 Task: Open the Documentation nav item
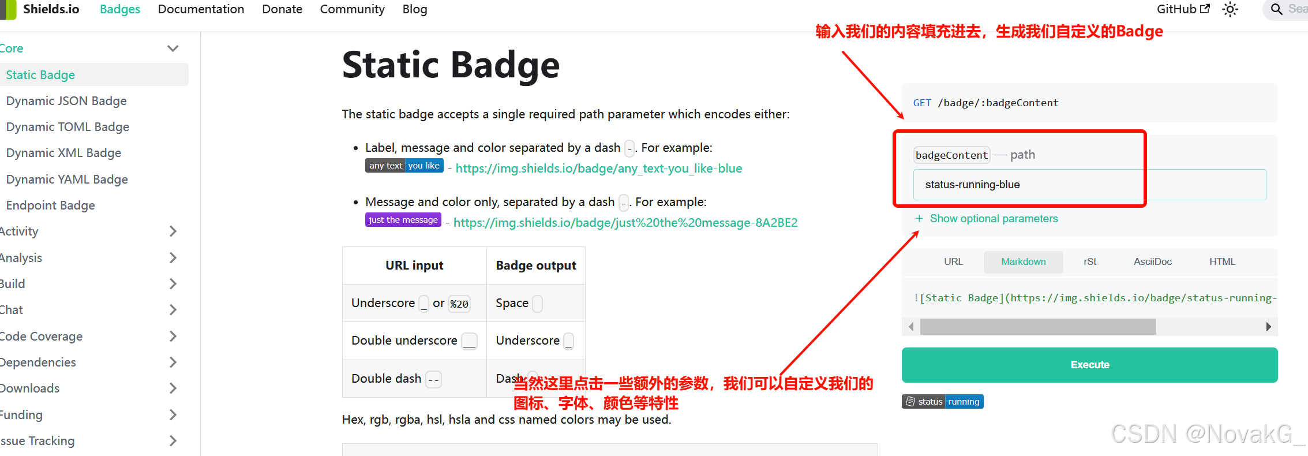click(x=201, y=9)
